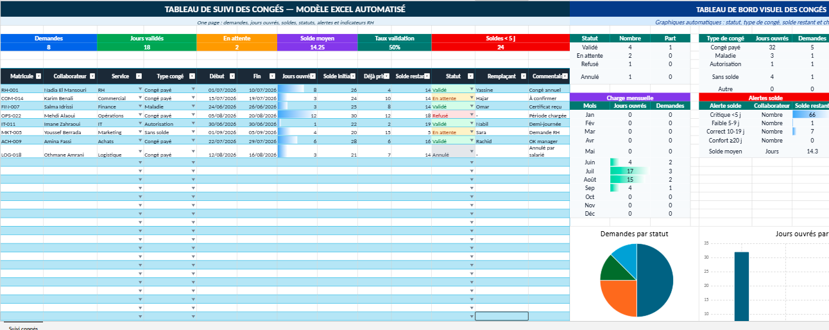Open the Remplaçant column filter button
The height and width of the screenshot is (330, 829).
(524, 76)
